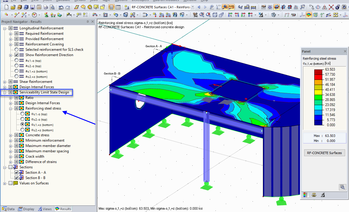Open the Print icon in the top toolbar
The height and width of the screenshot is (212, 349).
pyautogui.click(x=45, y=7)
